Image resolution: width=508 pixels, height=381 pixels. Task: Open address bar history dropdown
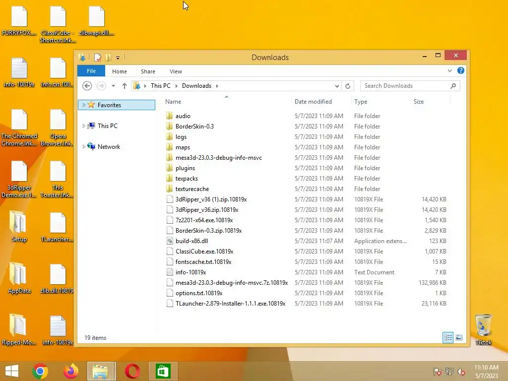[x=337, y=86]
